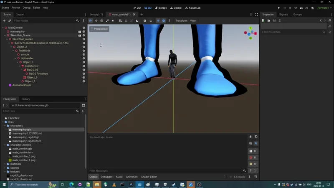
Task: Select the Scale mode tool
Action: (107, 20)
